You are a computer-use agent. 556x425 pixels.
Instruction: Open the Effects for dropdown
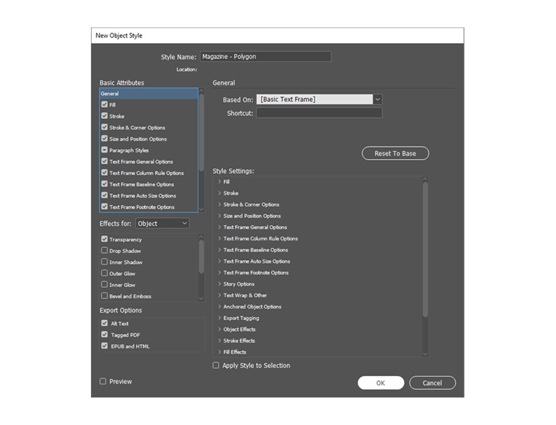pos(162,224)
